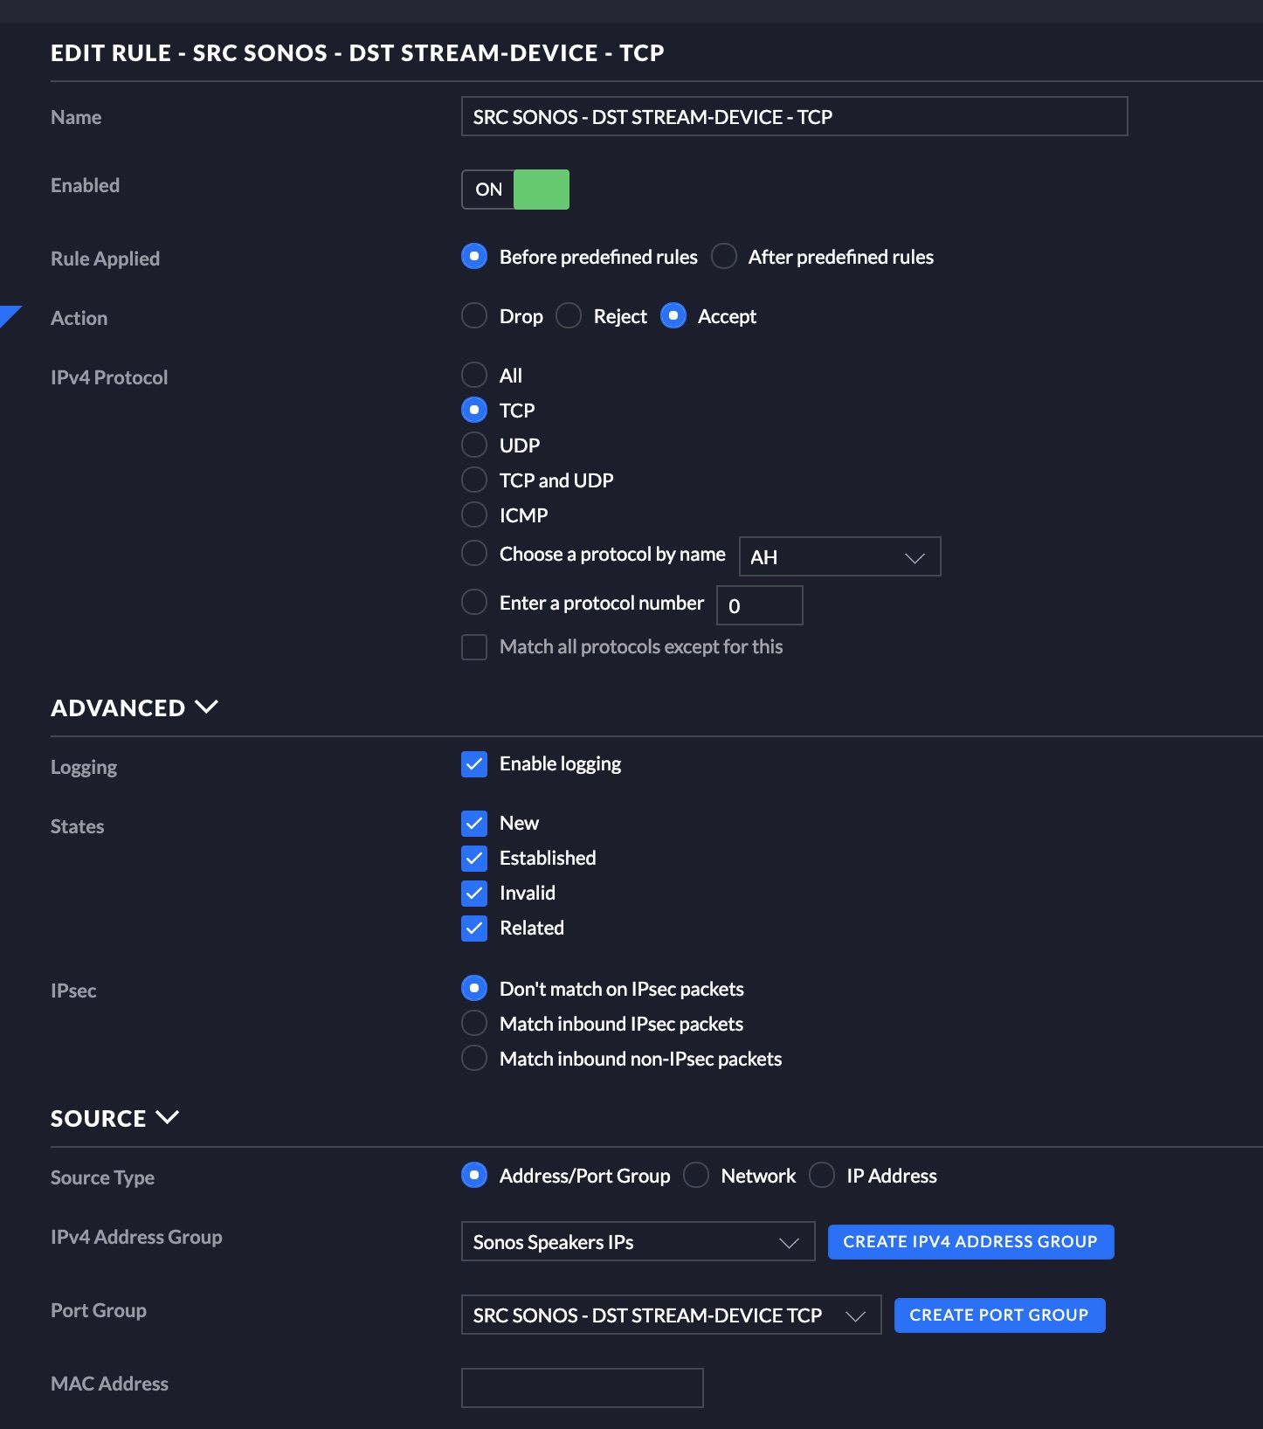Select Network as source type
This screenshot has width=1263, height=1429.
point(696,1176)
